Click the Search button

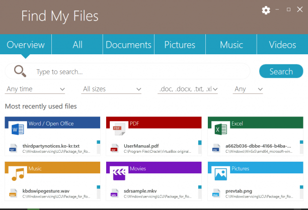click(x=281, y=71)
